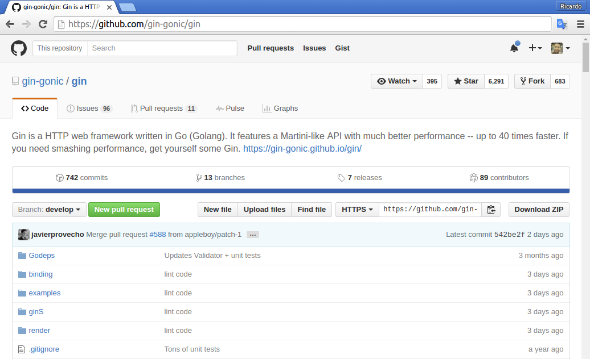Screen dimensions: 590x359
Task: Click the page icon in address bar
Action: (61, 24)
